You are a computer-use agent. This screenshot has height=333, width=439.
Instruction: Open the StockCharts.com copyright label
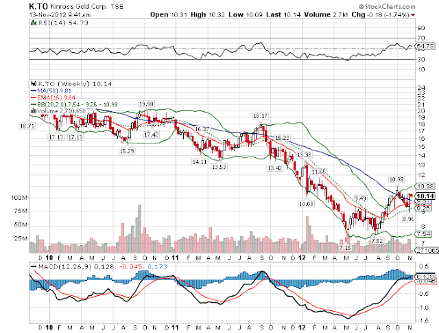coord(387,6)
